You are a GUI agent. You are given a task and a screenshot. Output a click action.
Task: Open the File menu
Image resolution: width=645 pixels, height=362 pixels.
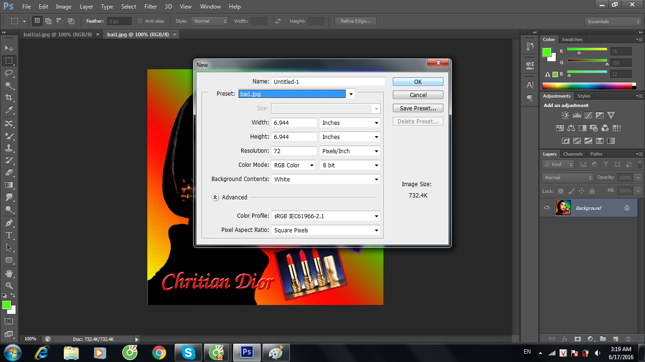[26, 7]
